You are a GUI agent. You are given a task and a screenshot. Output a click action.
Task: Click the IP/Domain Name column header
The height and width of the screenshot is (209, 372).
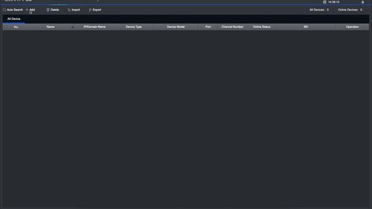(94, 27)
